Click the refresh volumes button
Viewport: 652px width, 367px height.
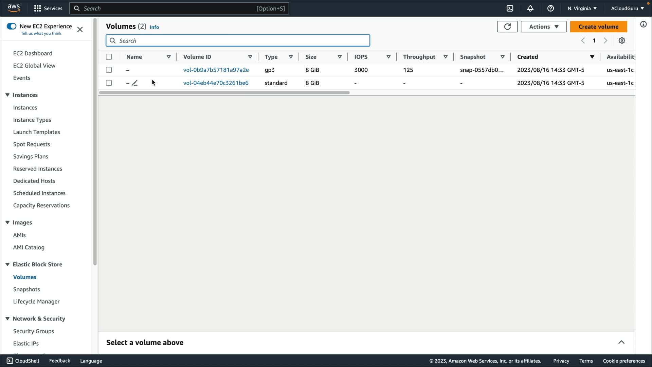point(507,27)
